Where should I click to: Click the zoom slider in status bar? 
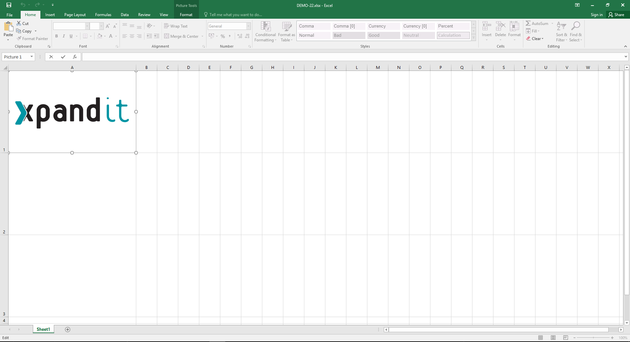tap(593, 338)
